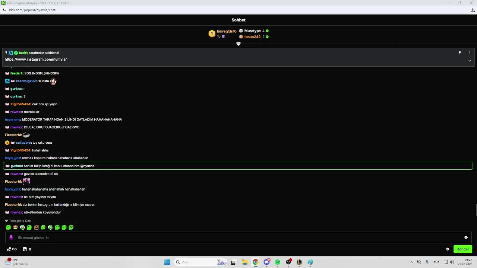Open the channel points infinity icon
The width and height of the screenshot is (477, 268).
point(12,249)
